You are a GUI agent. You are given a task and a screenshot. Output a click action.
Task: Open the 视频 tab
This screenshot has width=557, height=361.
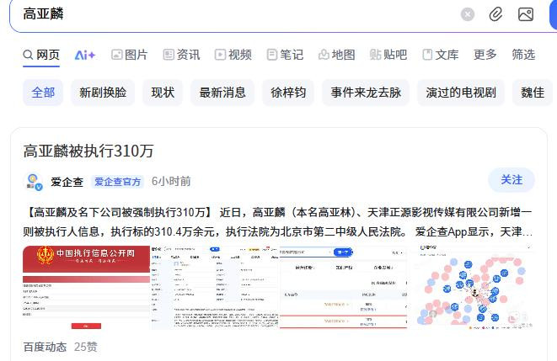pos(233,55)
